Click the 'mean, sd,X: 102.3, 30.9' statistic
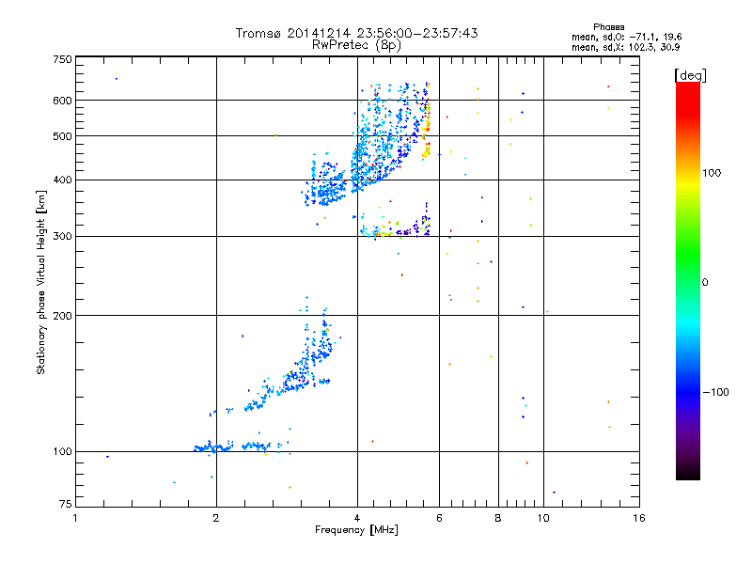 coord(625,47)
